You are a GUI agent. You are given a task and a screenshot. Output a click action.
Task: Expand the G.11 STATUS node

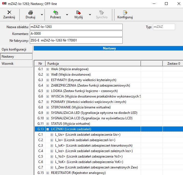48,124
